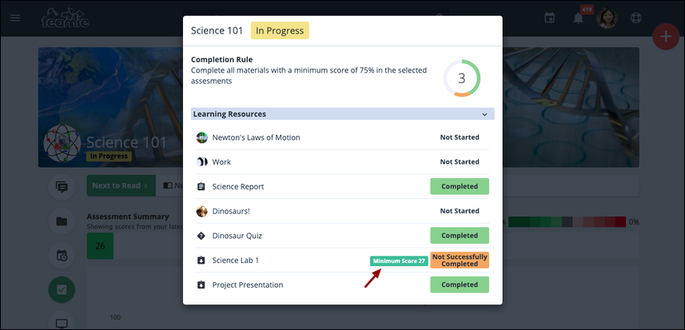685x330 pixels.
Task: Click the red plus add button
Action: tap(665, 37)
